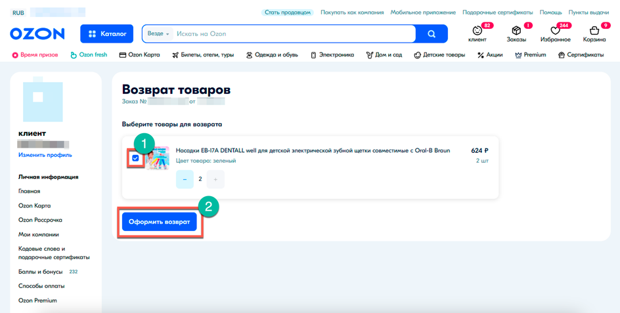Image resolution: width=620 pixels, height=313 pixels.
Task: Click the Оформить возврат button
Action: 160,222
